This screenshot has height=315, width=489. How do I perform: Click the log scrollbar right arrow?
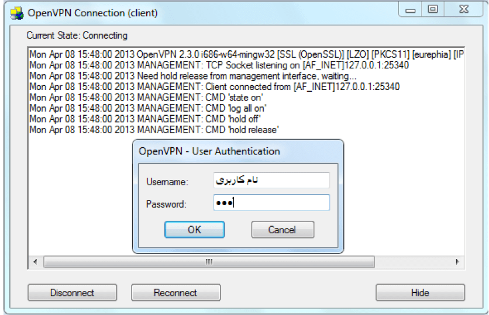click(x=457, y=262)
